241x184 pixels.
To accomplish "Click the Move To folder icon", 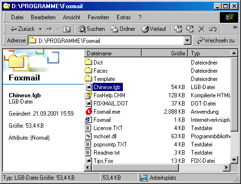I will click(178, 29).
